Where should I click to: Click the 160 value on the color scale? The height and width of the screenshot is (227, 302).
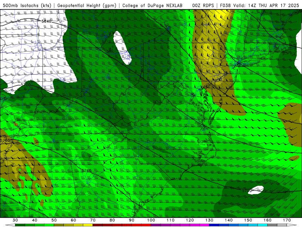point(268,220)
